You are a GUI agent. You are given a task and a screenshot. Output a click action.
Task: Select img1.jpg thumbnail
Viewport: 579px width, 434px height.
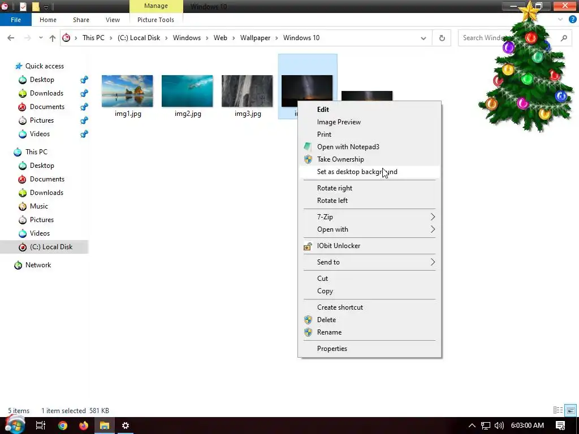point(127,91)
